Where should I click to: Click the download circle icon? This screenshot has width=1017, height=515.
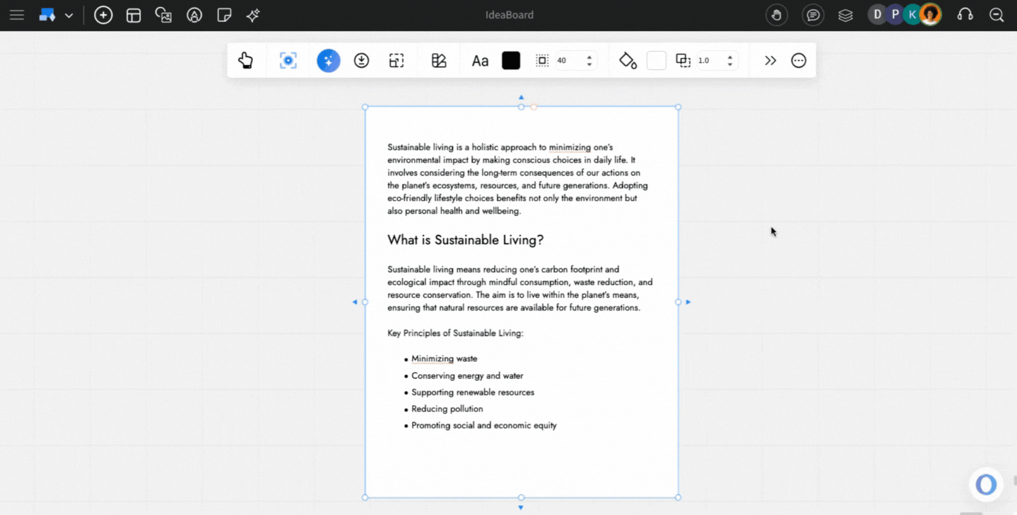pyautogui.click(x=362, y=60)
